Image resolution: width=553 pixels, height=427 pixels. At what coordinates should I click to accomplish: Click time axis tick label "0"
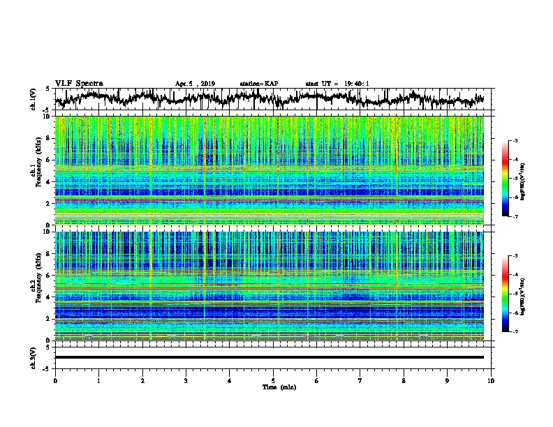pyautogui.click(x=55, y=381)
